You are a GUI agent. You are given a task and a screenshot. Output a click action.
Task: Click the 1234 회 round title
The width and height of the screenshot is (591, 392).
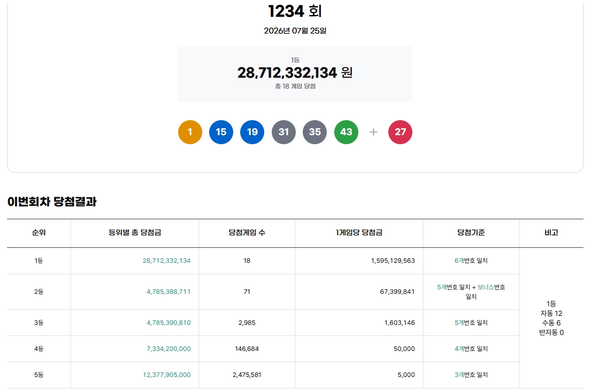point(295,11)
